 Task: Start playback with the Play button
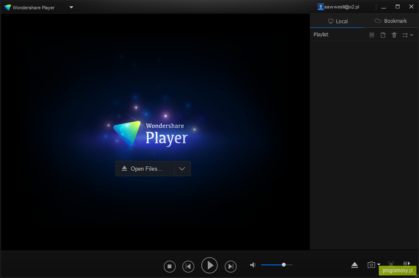(x=209, y=265)
